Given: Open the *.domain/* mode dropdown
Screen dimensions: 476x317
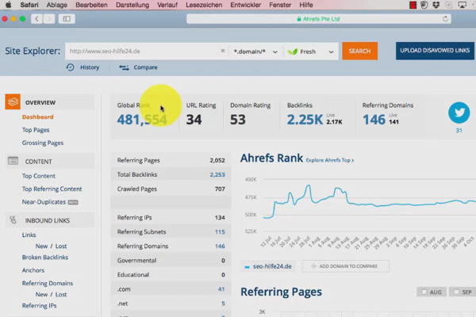Looking at the screenshot, I should pos(255,52).
